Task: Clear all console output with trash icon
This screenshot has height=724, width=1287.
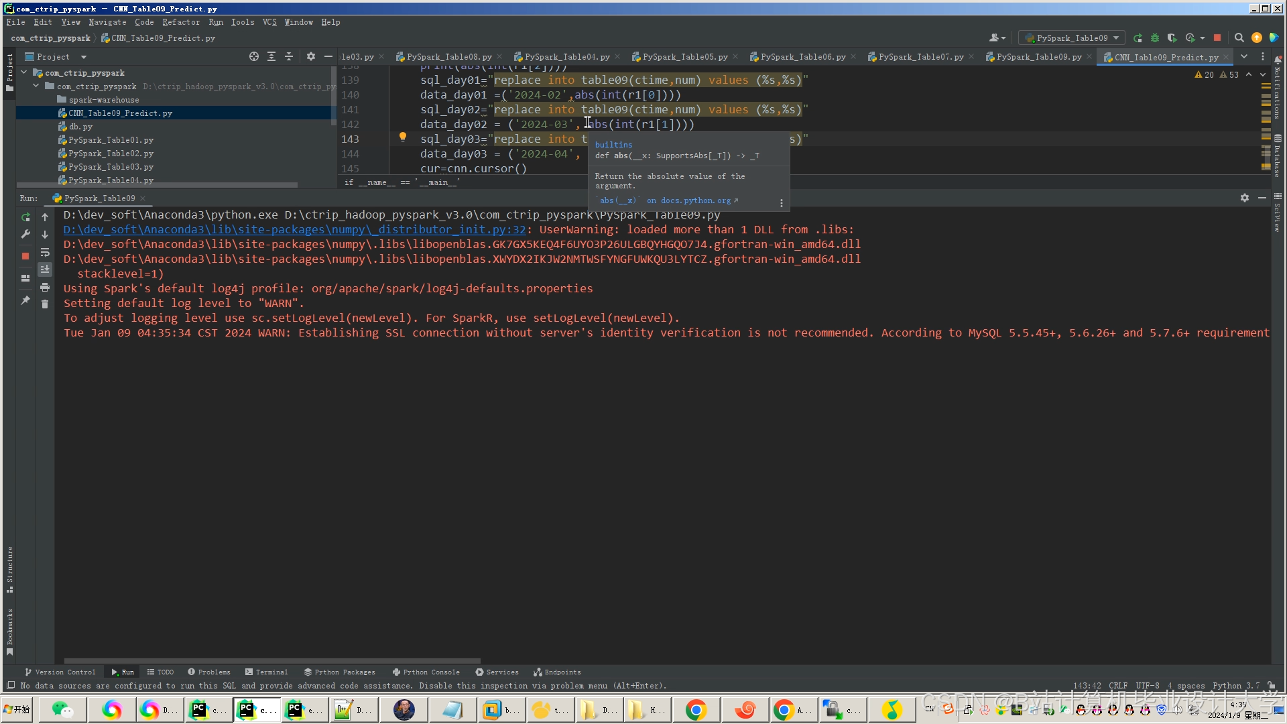Action: tap(45, 304)
